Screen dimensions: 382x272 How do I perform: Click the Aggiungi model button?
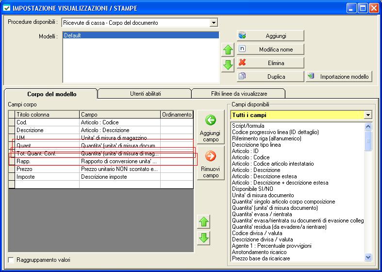(x=270, y=36)
